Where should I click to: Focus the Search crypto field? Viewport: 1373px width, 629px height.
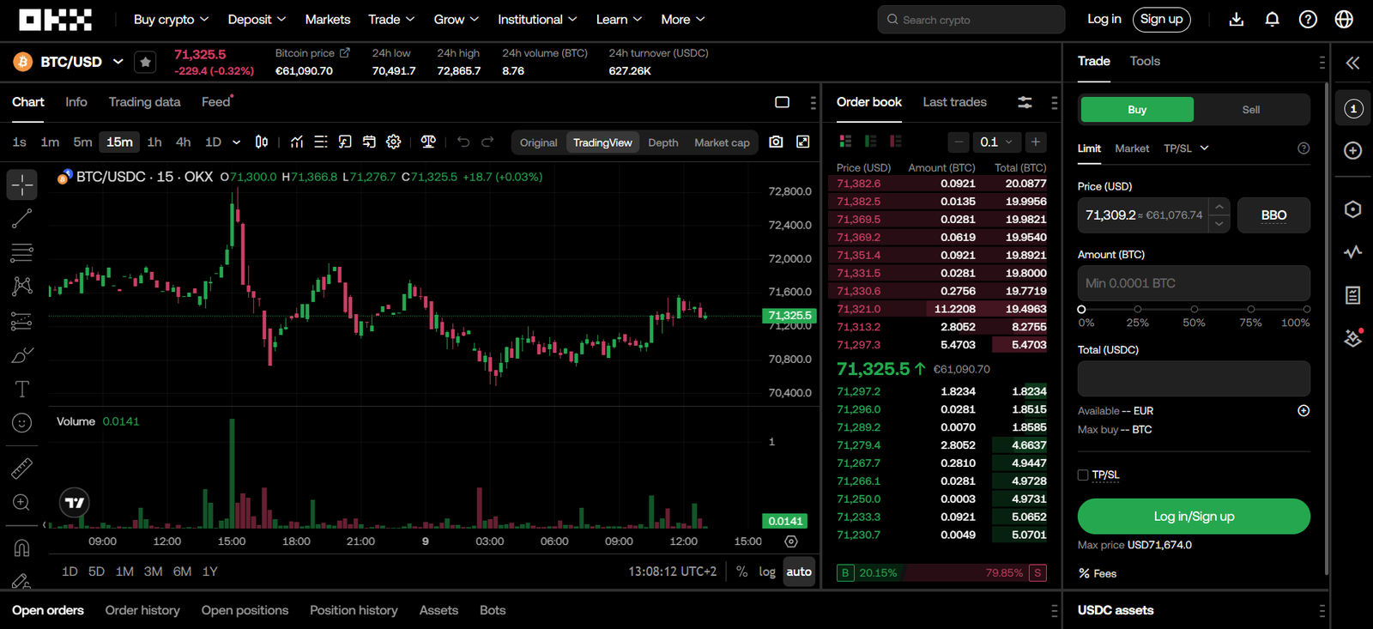point(971,19)
